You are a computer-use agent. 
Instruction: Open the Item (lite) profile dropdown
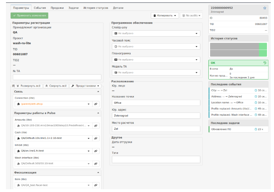53,185
